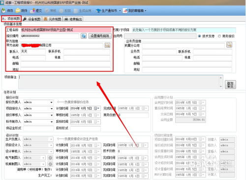Click the 联系人 field containing 天天
This screenshot has height=180, width=246.
pos(33,52)
